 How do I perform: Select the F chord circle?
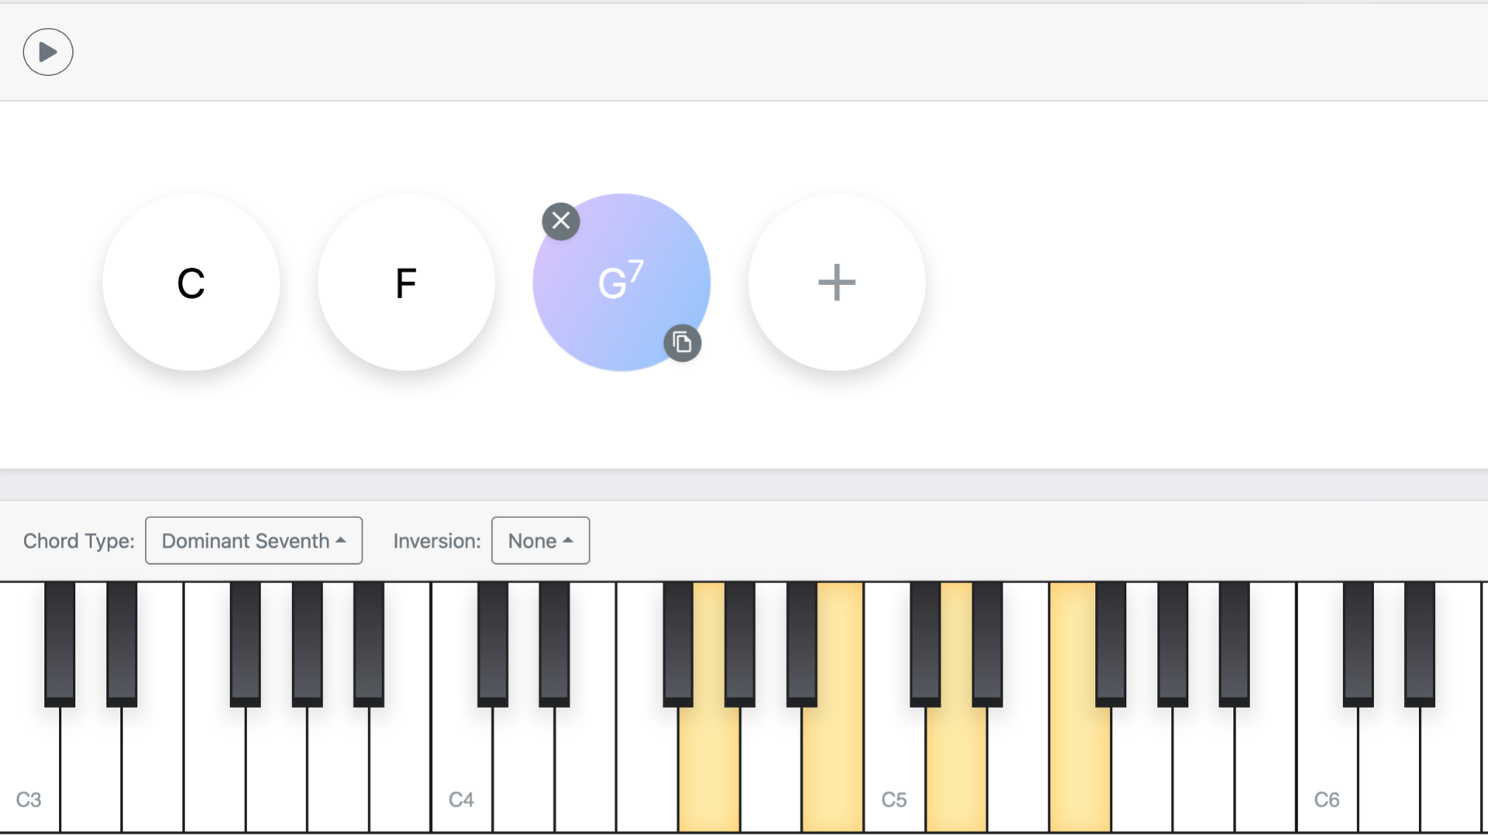coord(406,282)
